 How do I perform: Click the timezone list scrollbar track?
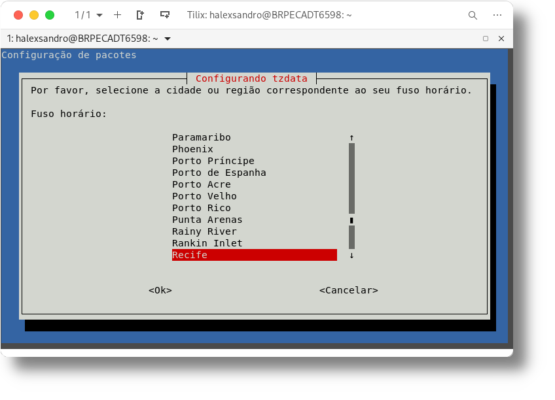[351, 196]
